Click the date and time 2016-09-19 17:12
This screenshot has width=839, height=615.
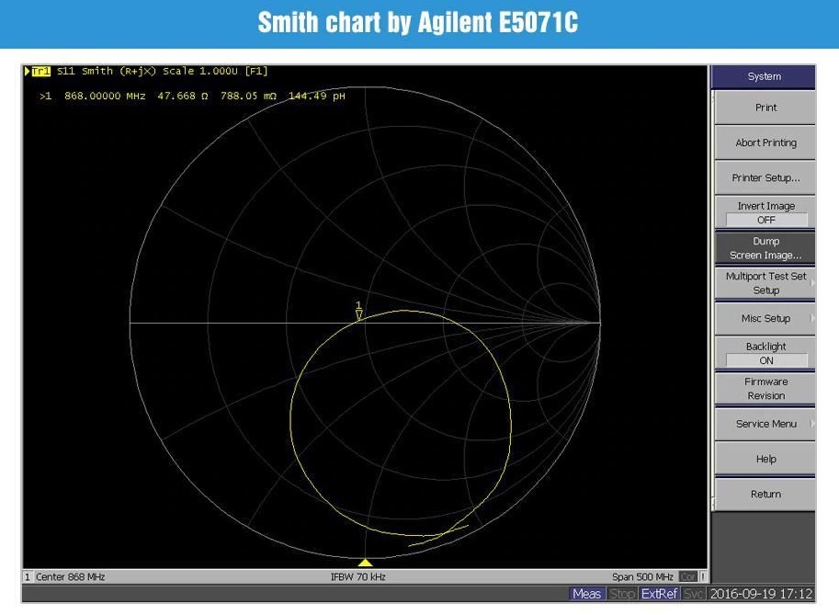tap(761, 594)
